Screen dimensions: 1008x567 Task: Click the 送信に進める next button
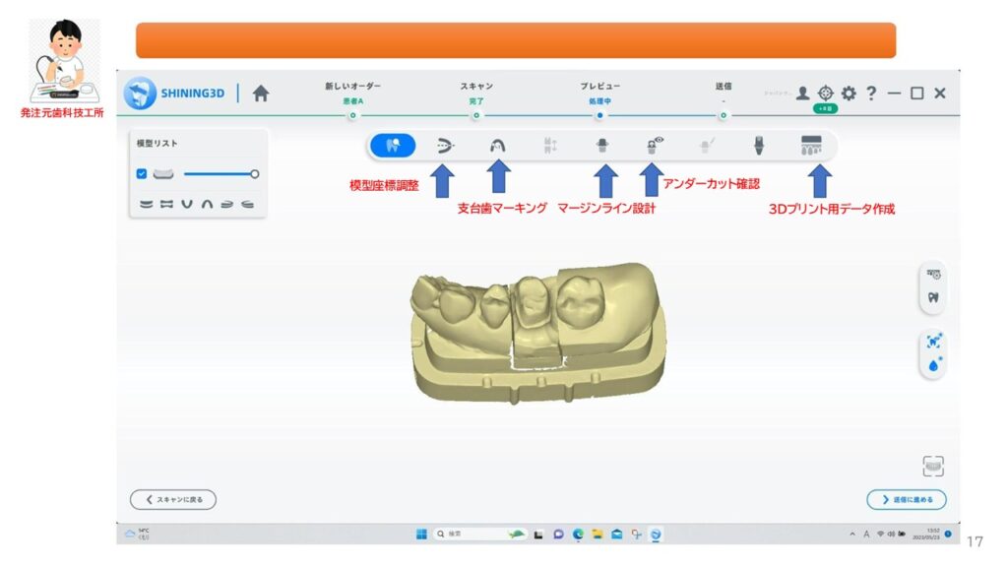pos(907,499)
